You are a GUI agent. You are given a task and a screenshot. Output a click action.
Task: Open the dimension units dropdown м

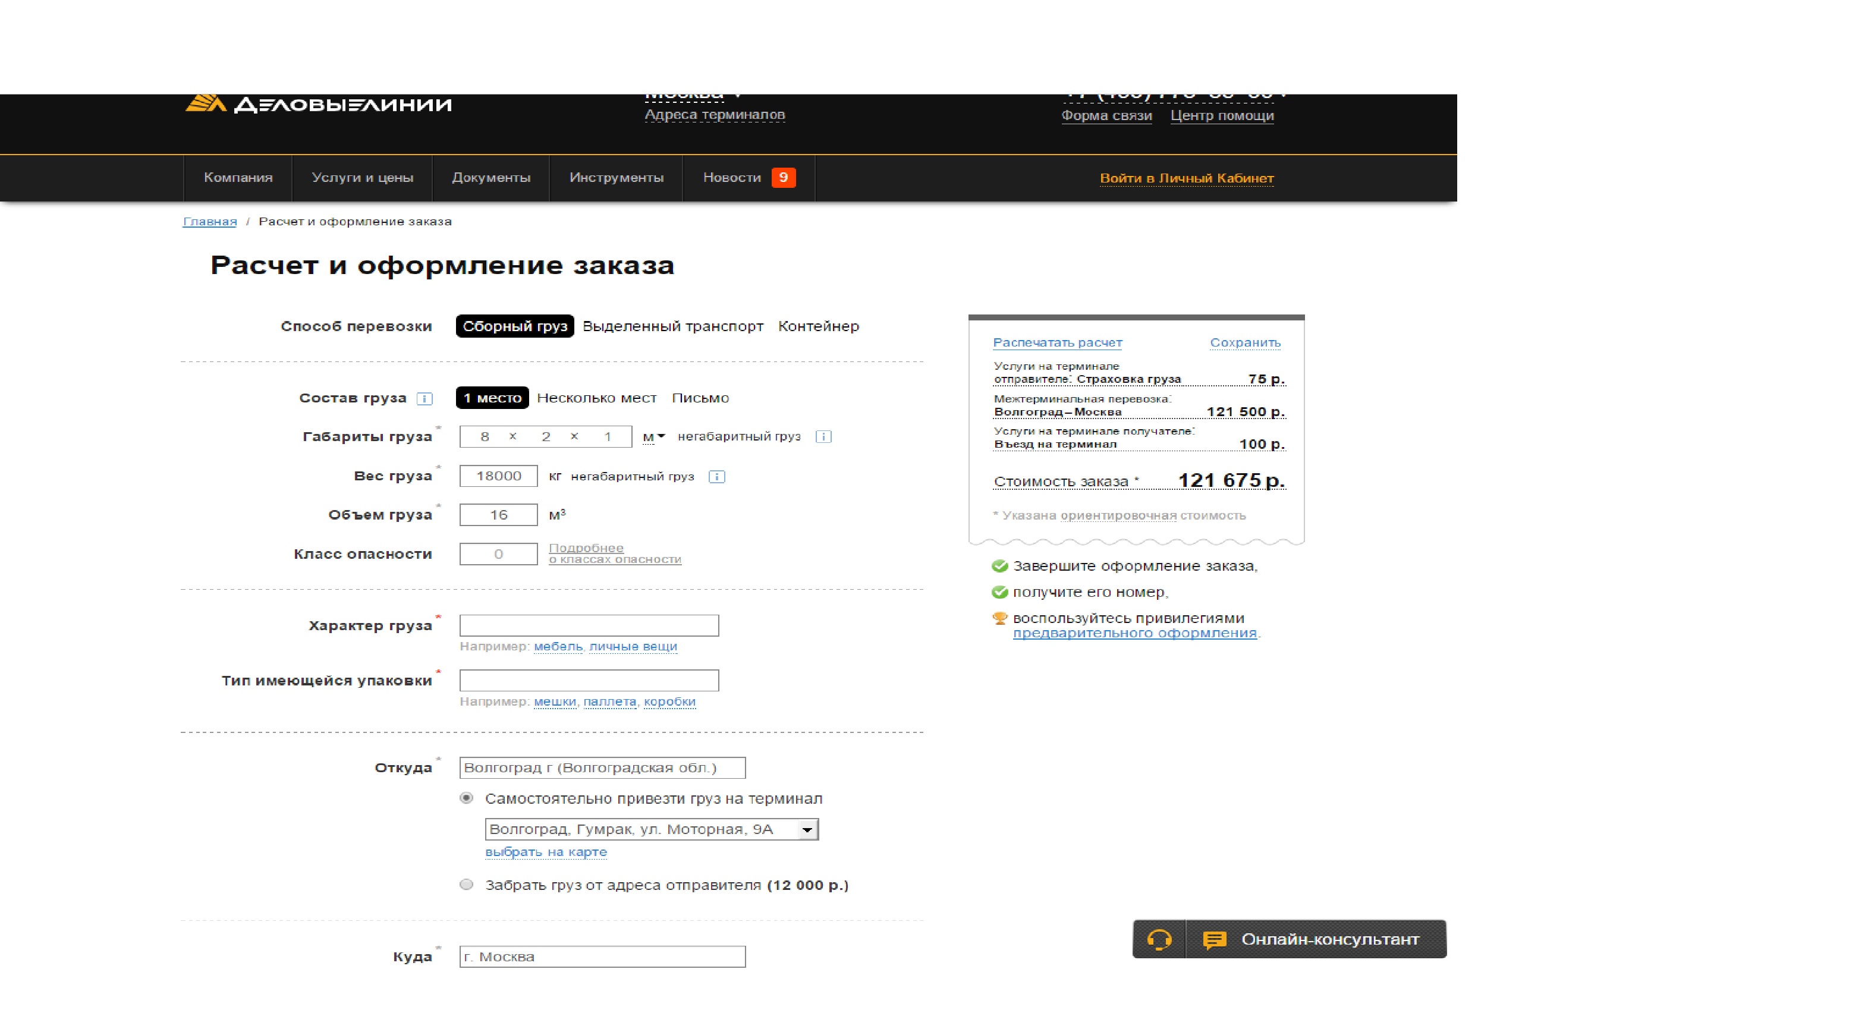pos(653,436)
